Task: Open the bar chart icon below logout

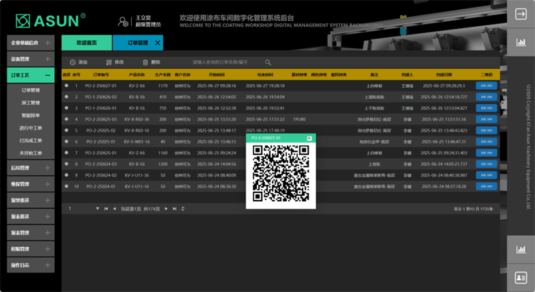Action: [x=520, y=43]
